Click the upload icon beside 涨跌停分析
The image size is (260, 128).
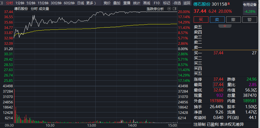click(x=169, y=9)
